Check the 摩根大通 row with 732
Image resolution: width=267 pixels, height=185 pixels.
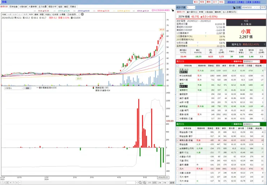pos(178,80)
